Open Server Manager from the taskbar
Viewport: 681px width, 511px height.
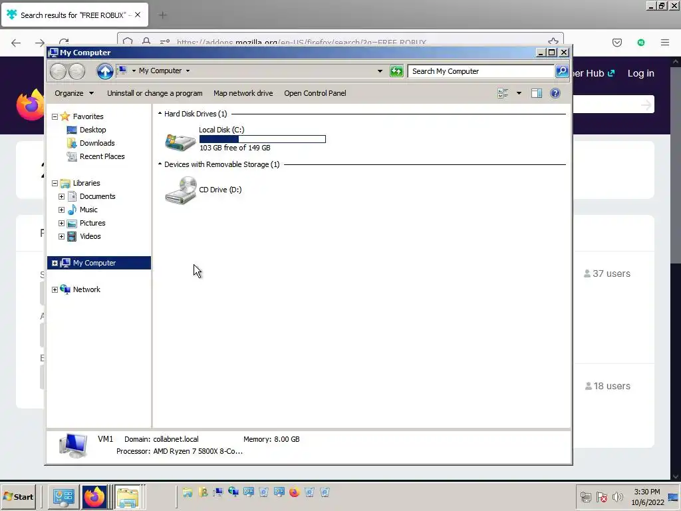[63, 496]
